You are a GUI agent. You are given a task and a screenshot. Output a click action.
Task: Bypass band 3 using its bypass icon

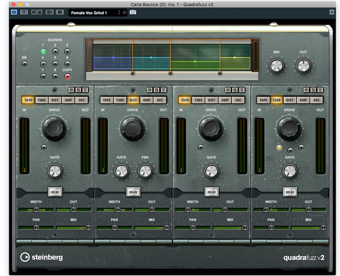click(x=242, y=90)
